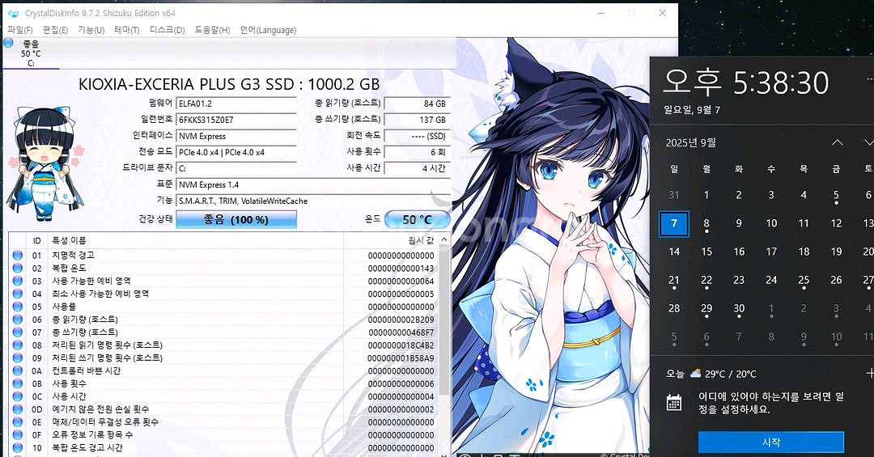Click the calendar agenda icon

click(674, 402)
